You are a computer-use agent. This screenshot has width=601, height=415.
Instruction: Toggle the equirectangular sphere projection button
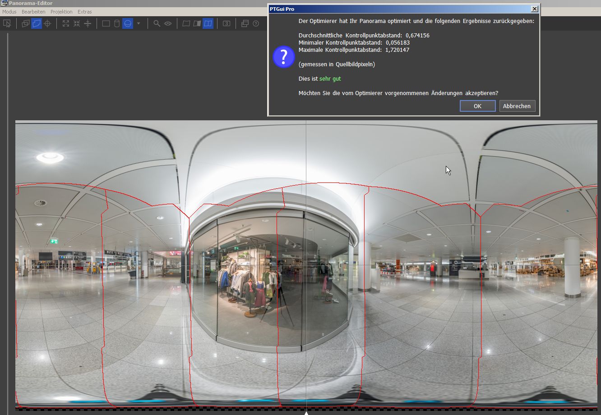[x=128, y=23]
